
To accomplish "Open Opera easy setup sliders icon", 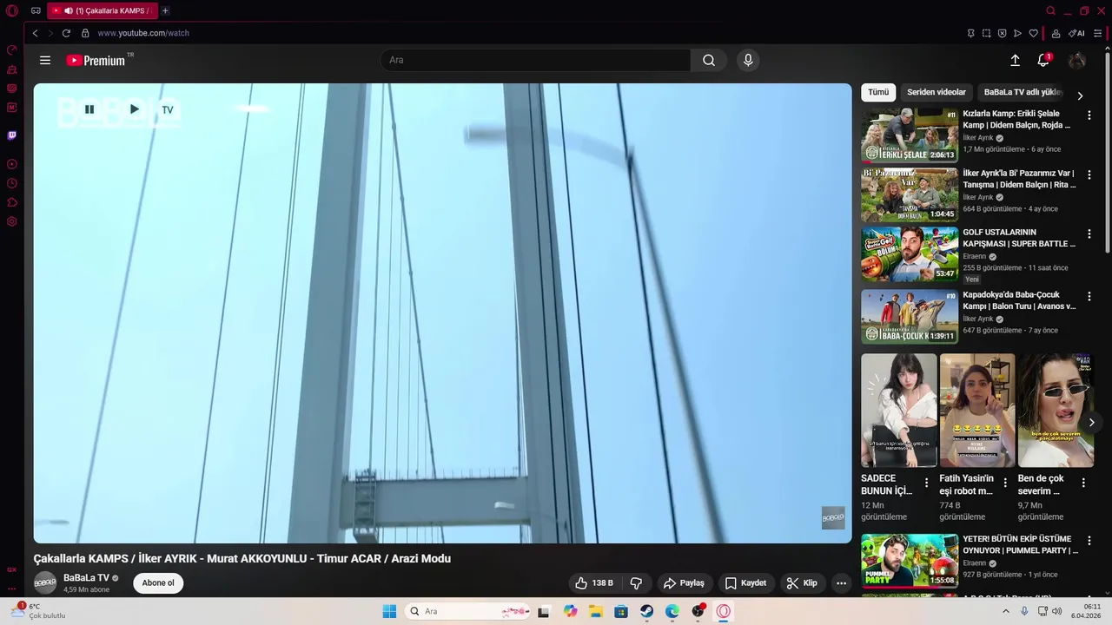I will pos(1098,33).
